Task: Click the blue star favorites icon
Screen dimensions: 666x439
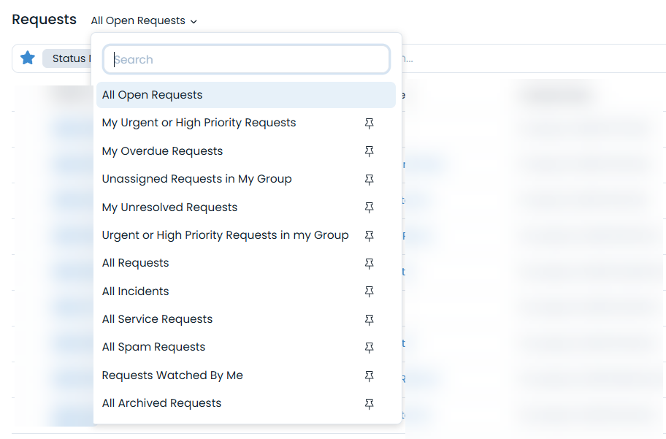Action: pos(28,58)
